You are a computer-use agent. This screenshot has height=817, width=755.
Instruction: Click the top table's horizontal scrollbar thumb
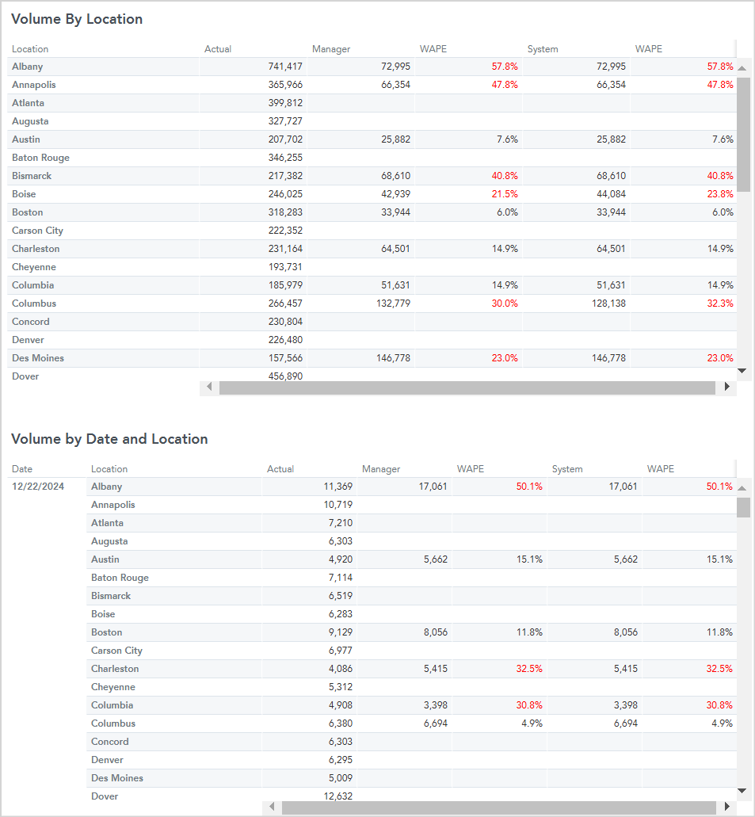(467, 388)
